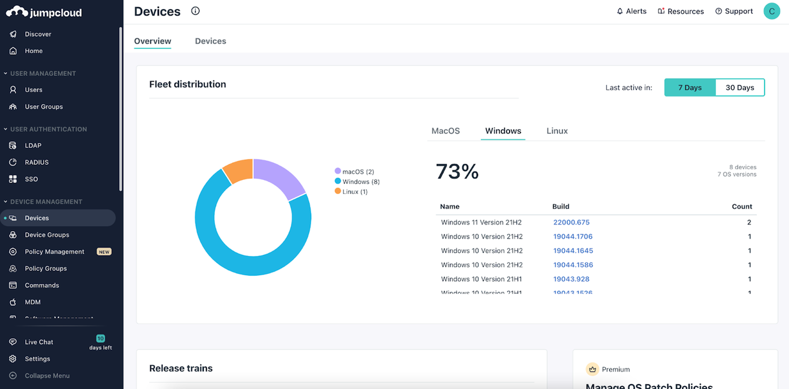Screen dimensions: 789x389
Task: Collapse the DEVICE MANAGEMENT section
Action: (x=43, y=202)
